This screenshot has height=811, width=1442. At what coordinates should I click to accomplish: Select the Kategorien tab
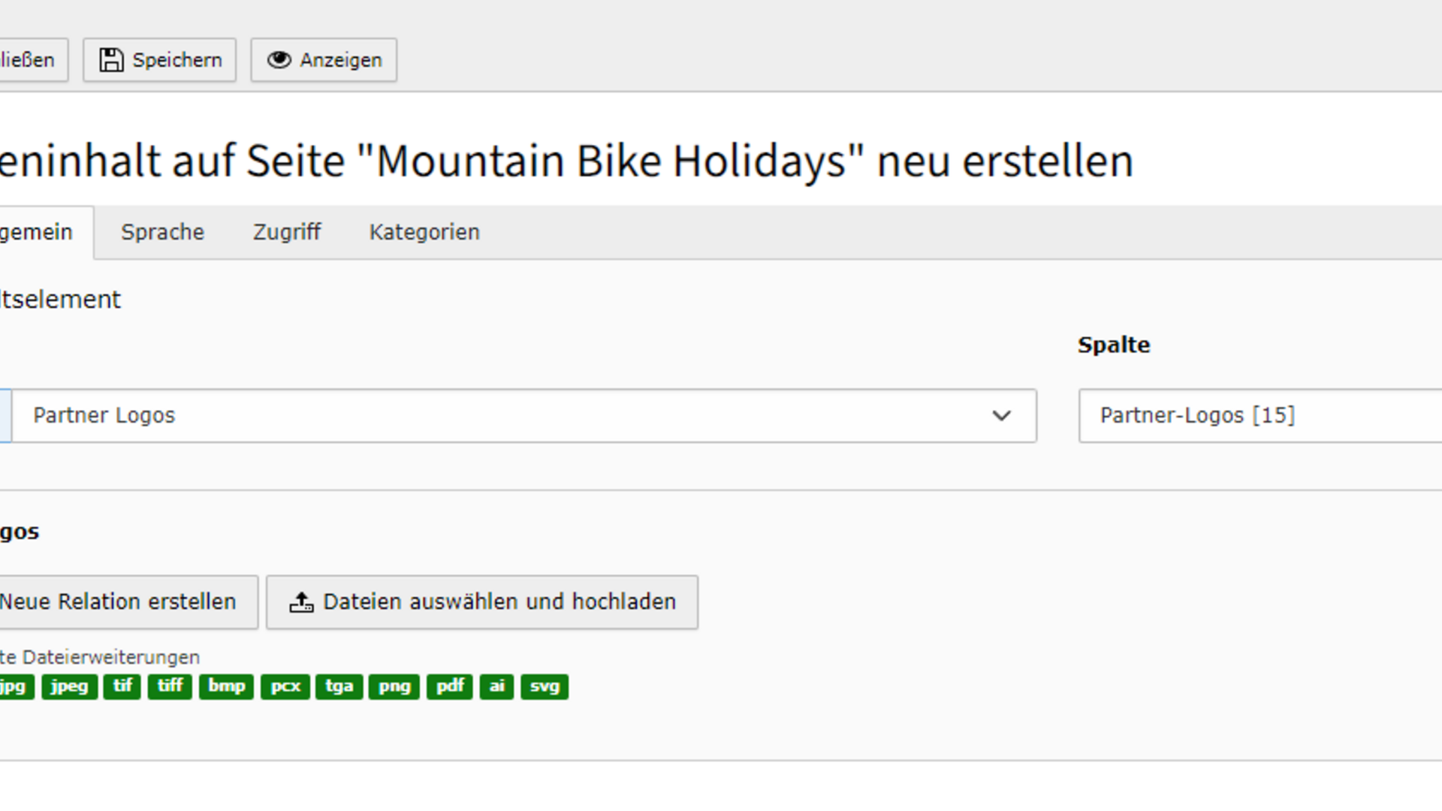click(424, 233)
